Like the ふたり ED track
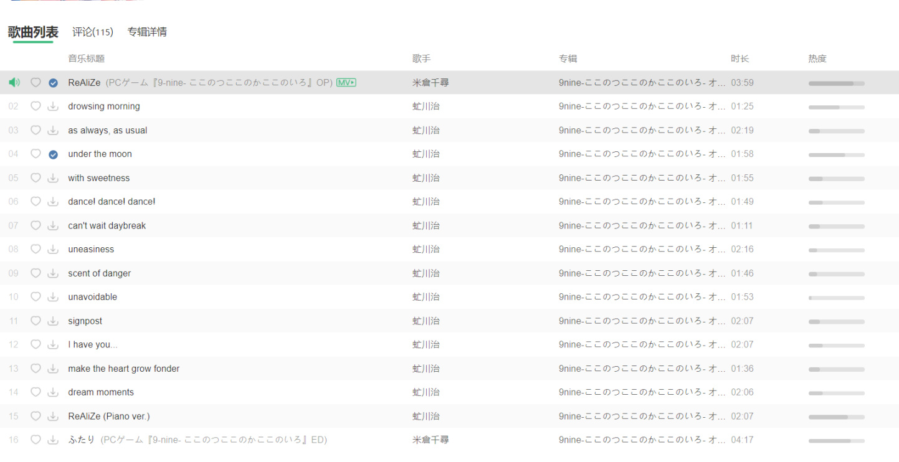Image resolution: width=899 pixels, height=462 pixels. 36,440
